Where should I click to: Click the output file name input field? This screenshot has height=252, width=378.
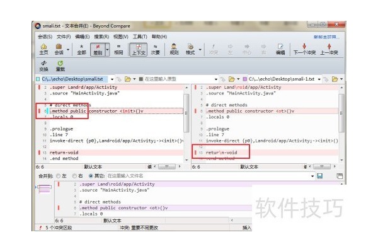click(x=209, y=176)
